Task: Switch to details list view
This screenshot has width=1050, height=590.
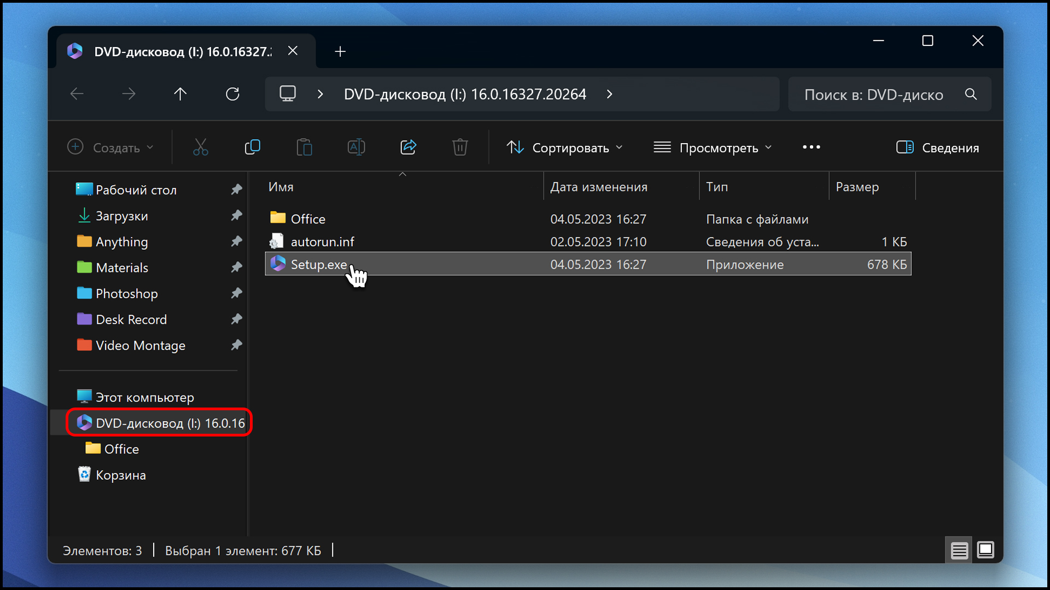Action: pyautogui.click(x=959, y=550)
